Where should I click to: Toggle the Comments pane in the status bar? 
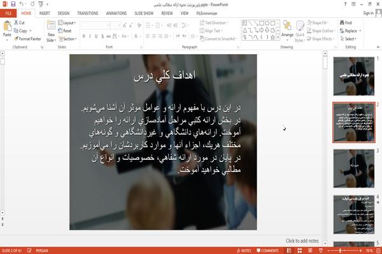(x=267, y=251)
